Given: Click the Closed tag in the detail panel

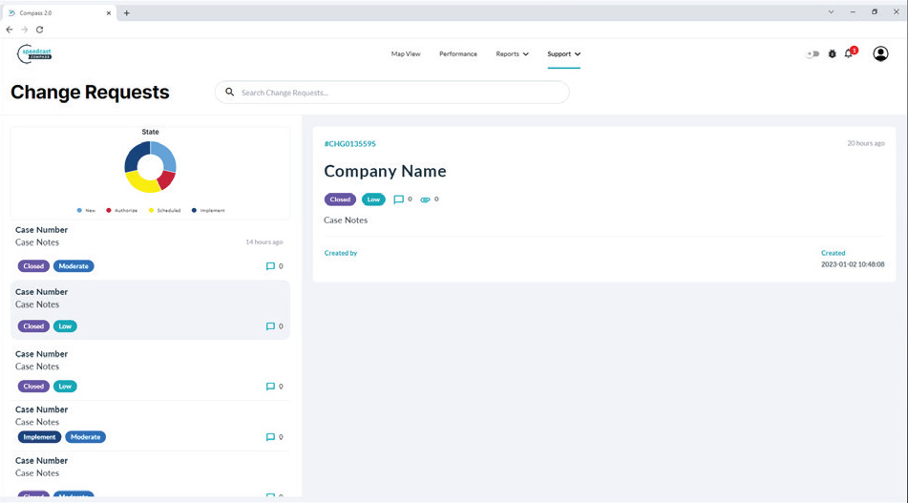Looking at the screenshot, I should pyautogui.click(x=340, y=199).
